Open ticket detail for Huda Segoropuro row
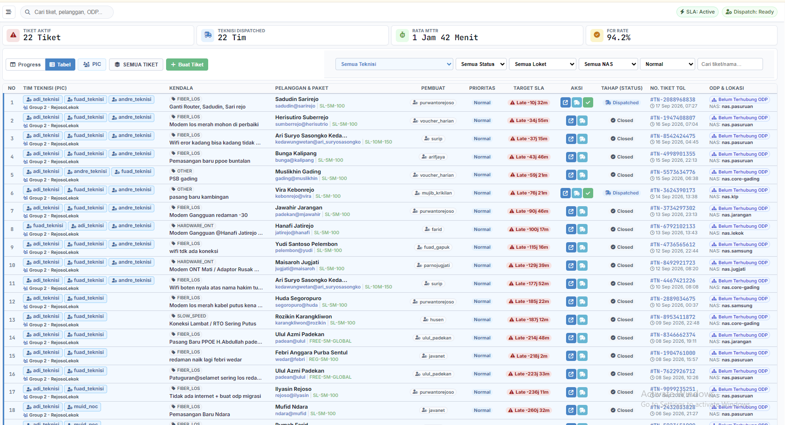 tap(571, 302)
